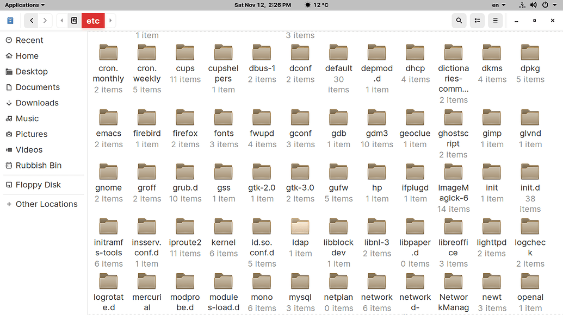Open the system power menu arrow

(554, 5)
